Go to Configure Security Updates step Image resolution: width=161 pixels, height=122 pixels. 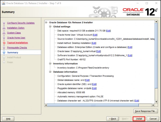(21, 23)
